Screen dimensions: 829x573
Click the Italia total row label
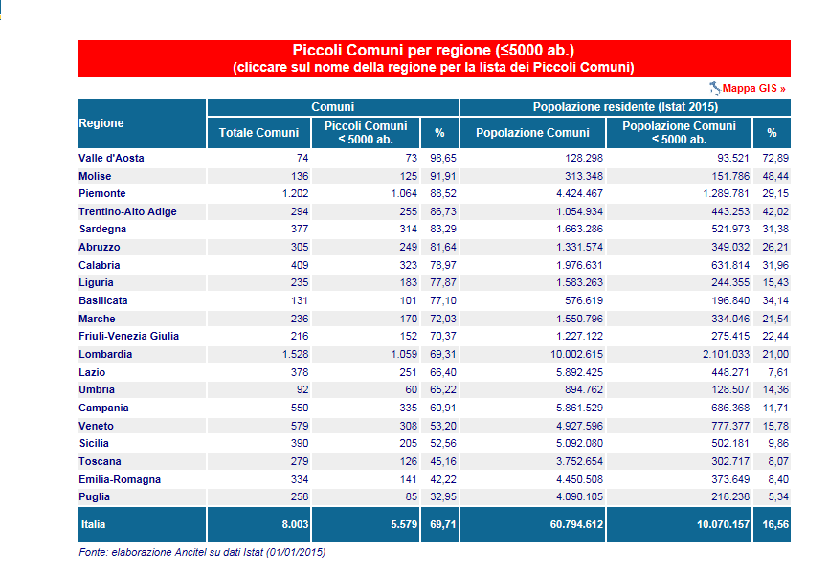(93, 524)
